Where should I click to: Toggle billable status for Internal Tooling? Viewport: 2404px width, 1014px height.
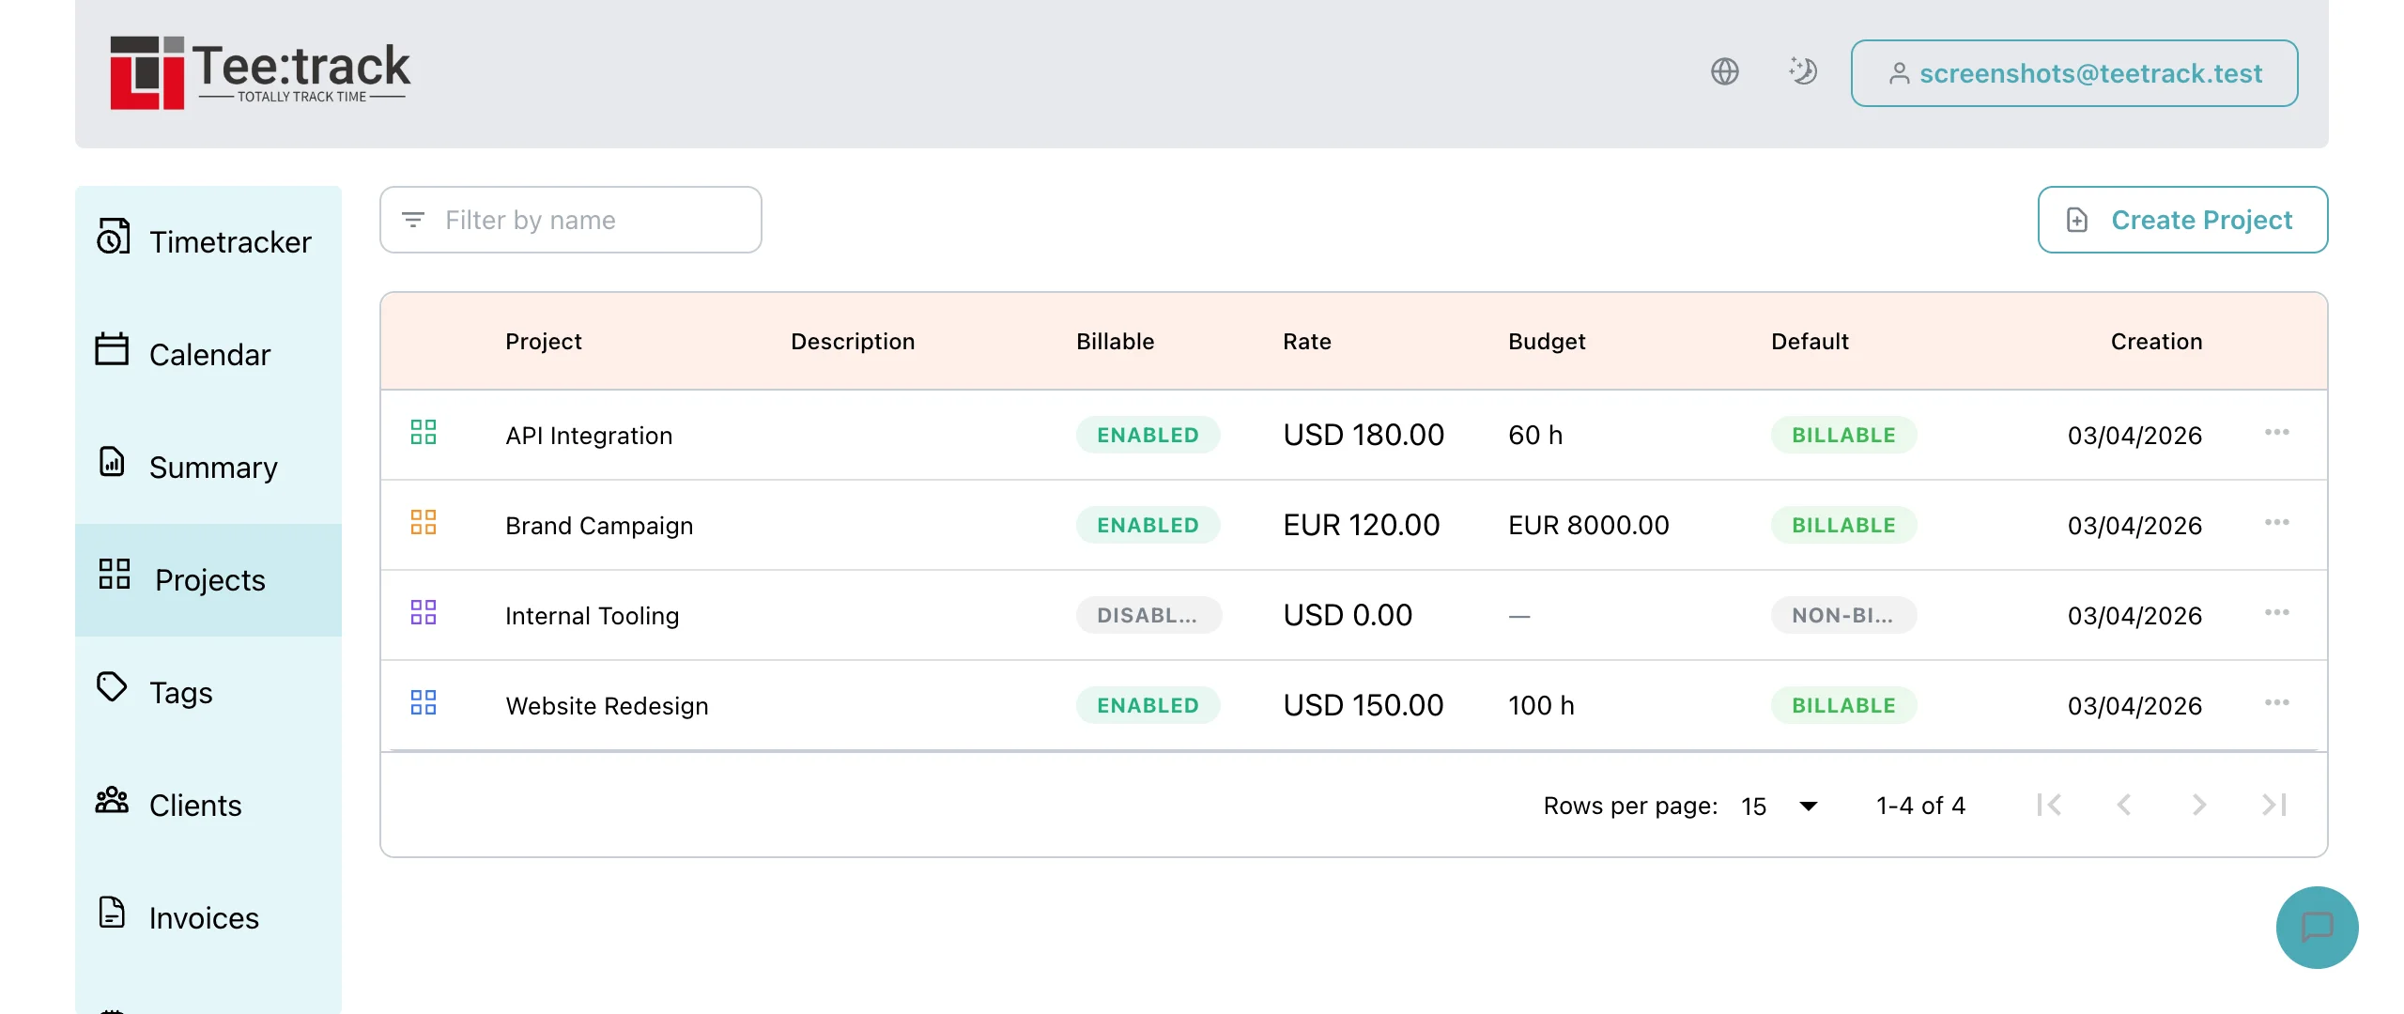click(1148, 615)
